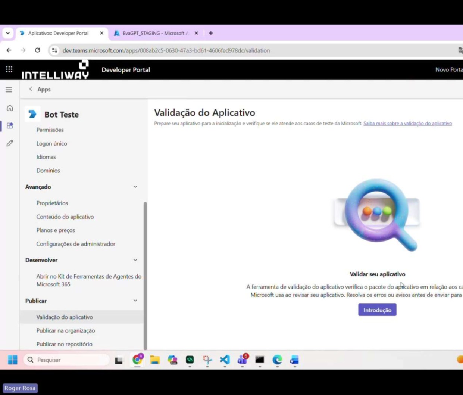Switch to Aplicativos: Developer Portal tab
The width and height of the screenshot is (463, 395).
click(x=58, y=33)
